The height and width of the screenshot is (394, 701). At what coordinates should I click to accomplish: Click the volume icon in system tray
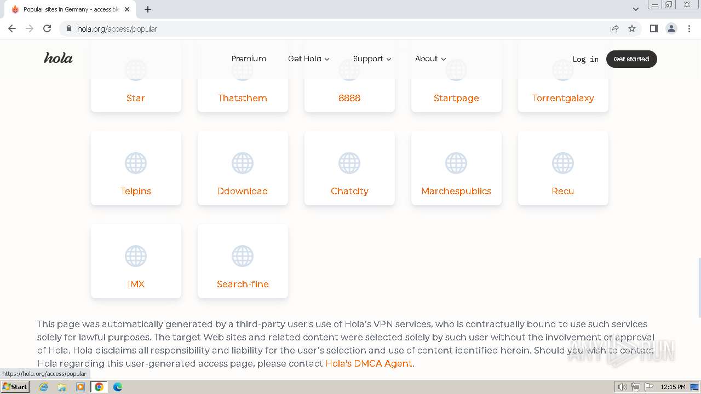(623, 387)
